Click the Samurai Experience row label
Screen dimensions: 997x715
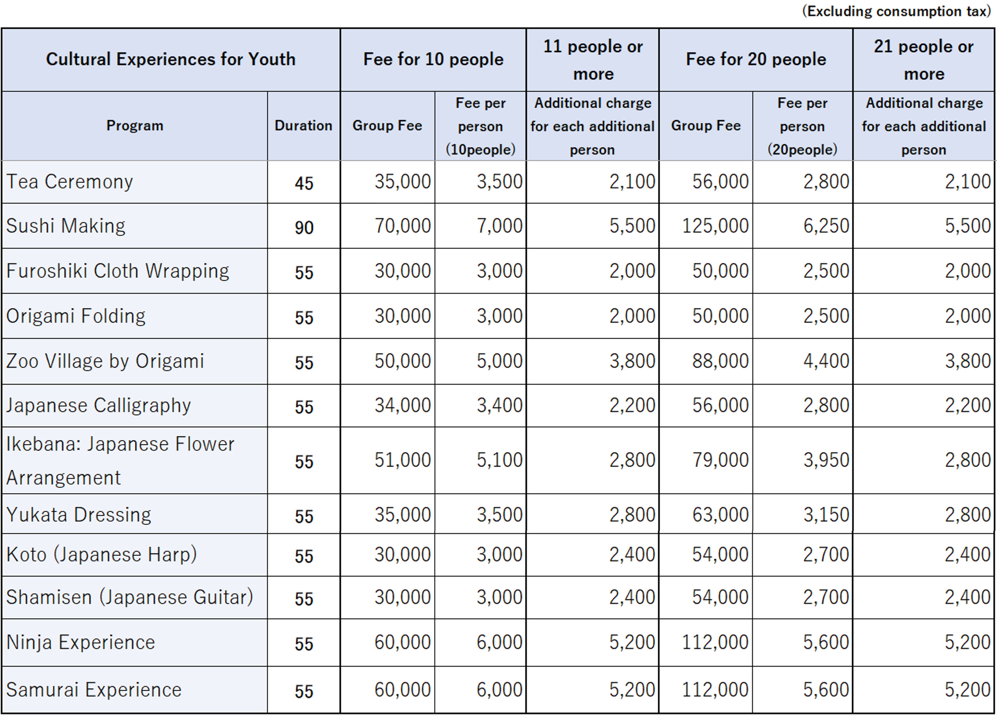pyautogui.click(x=134, y=689)
